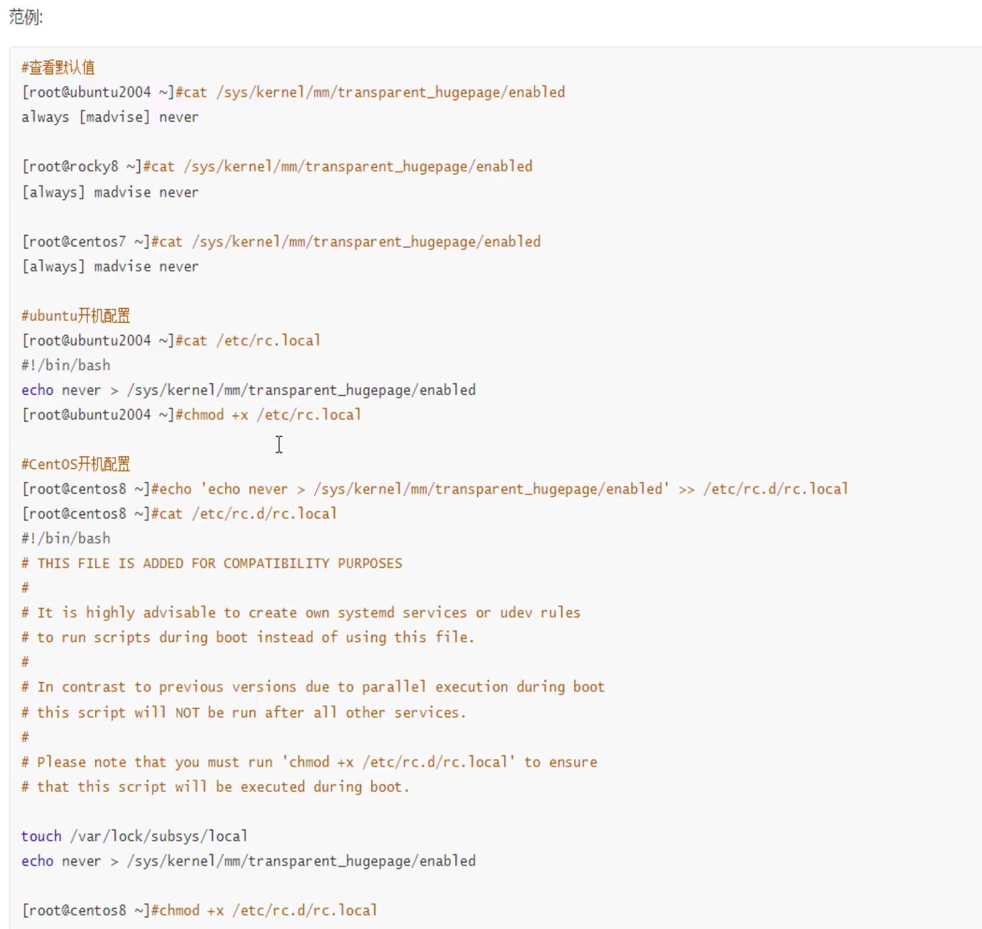Click the rocky8 cat command line
Viewport: 982px width, 929px height.
point(277,167)
